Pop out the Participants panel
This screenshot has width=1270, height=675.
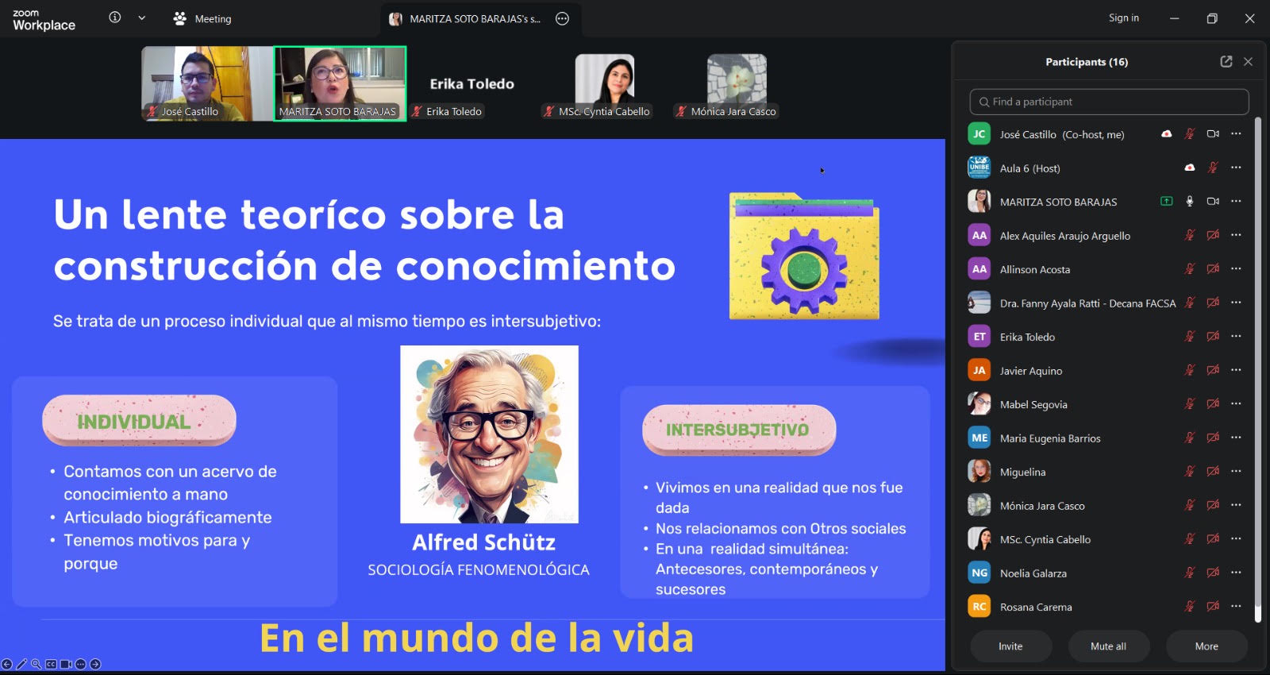(1226, 61)
